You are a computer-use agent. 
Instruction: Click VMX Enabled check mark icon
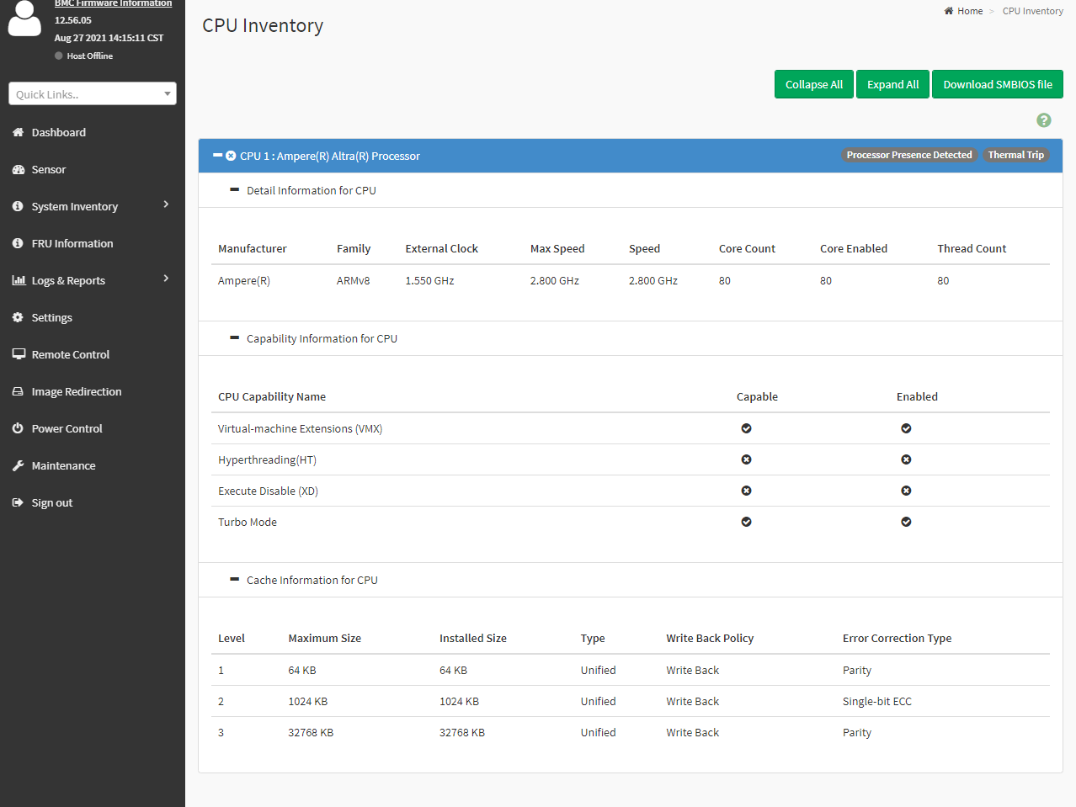pyautogui.click(x=906, y=428)
